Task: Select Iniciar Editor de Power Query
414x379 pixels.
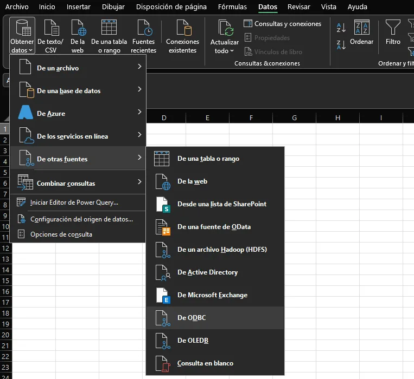Action: coord(78,202)
